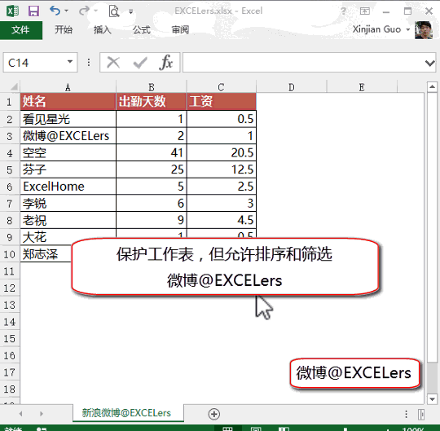The image size is (440, 431).
Task: Expand the formula bar chevron
Action: (430, 63)
